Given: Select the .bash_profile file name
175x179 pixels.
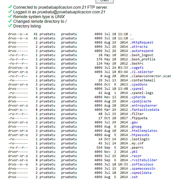Looking at the screenshot, I should coord(143,59).
